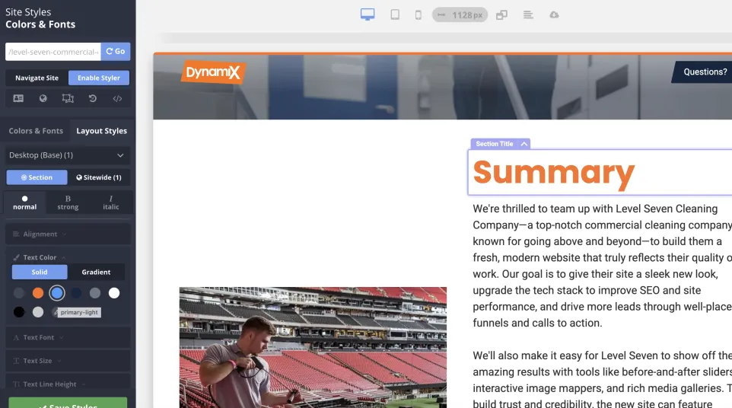Select the Solid color mode
The width and height of the screenshot is (732, 408).
pyautogui.click(x=40, y=273)
